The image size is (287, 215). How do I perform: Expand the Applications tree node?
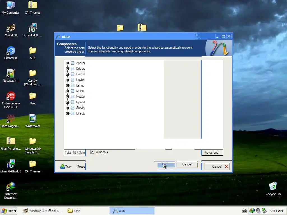(x=67, y=63)
